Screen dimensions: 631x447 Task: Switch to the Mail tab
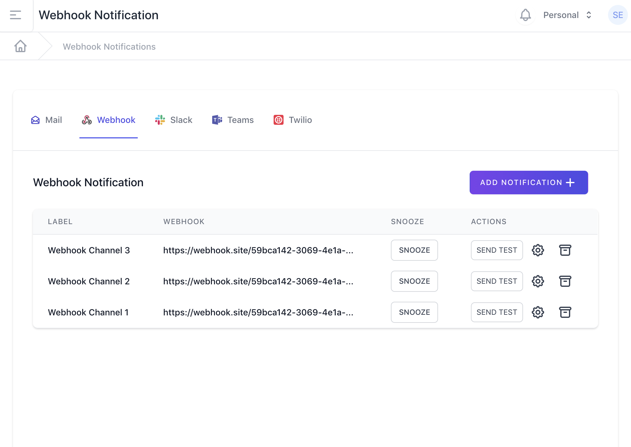coord(47,120)
